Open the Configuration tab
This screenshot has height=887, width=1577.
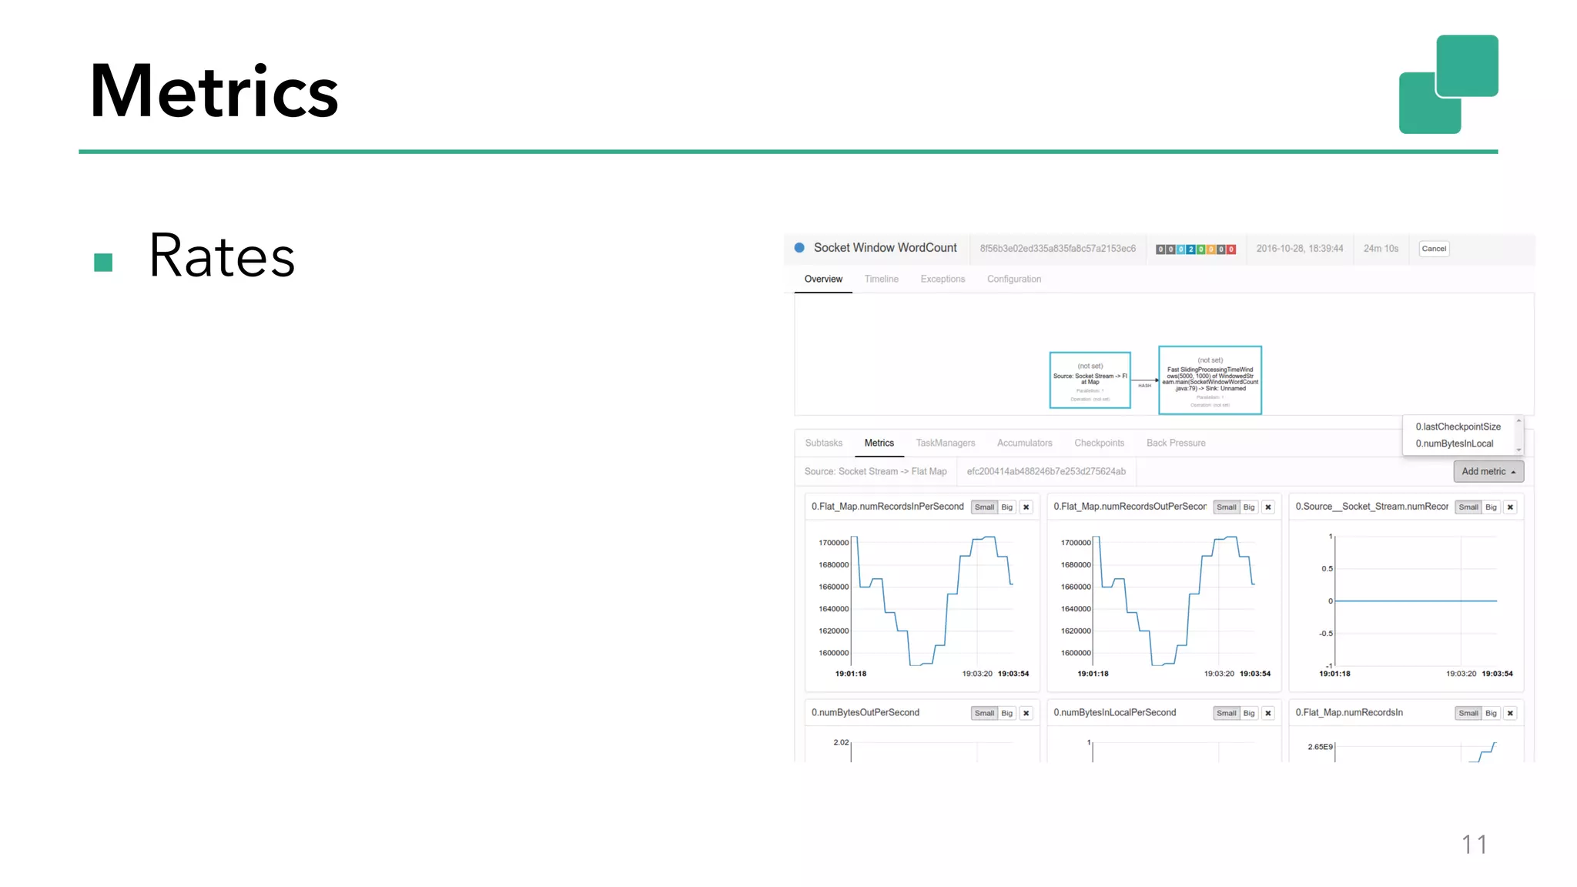1014,279
